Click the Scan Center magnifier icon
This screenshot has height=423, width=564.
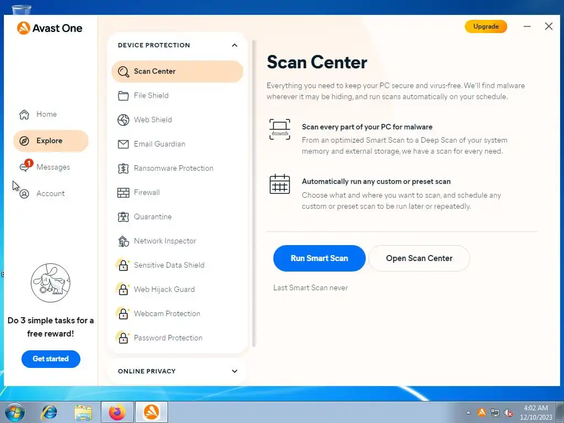tap(123, 72)
